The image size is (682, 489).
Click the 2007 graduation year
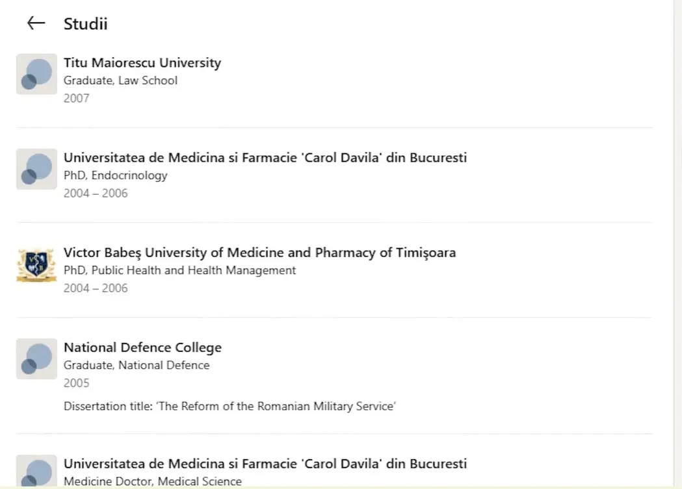pyautogui.click(x=77, y=99)
